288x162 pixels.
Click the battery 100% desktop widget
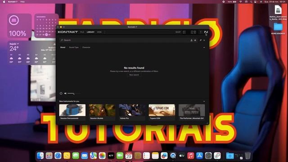(x=19, y=26)
